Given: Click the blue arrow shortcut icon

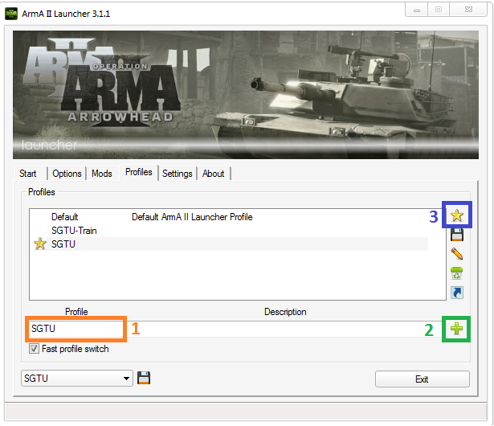Looking at the screenshot, I should pyautogui.click(x=457, y=293).
